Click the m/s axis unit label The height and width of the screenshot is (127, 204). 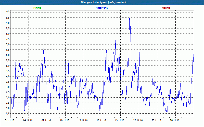tap(8, 11)
